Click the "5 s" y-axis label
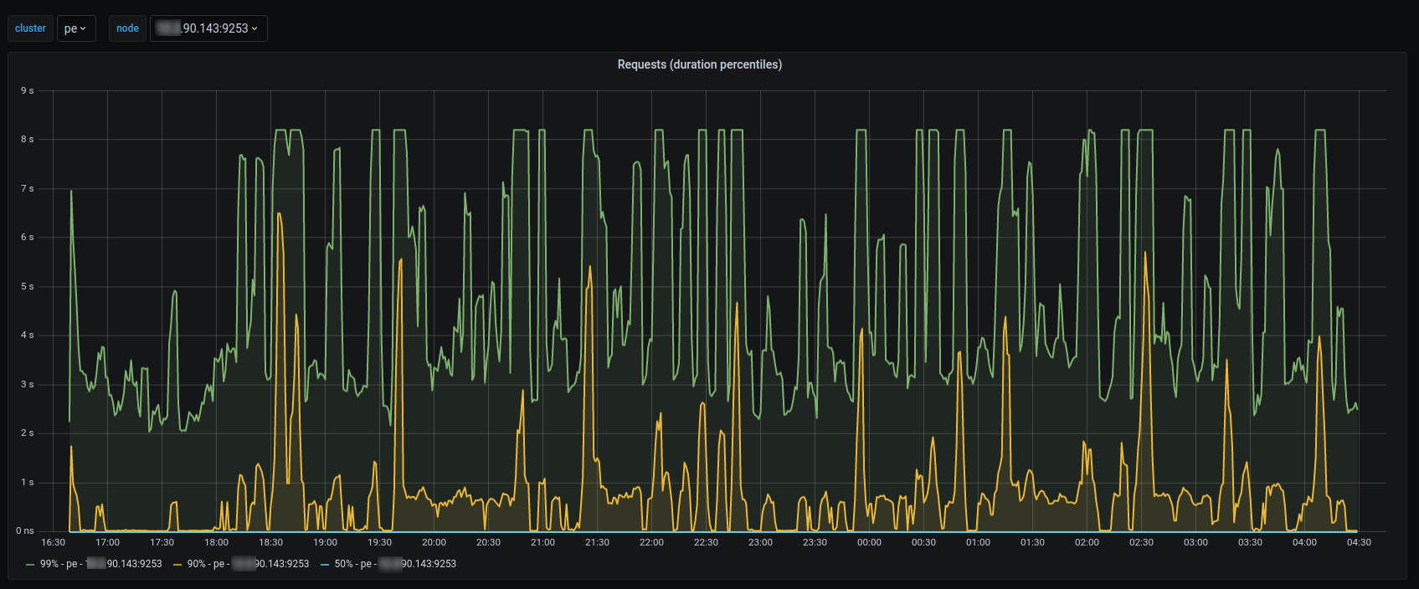The height and width of the screenshot is (589, 1419). click(x=28, y=286)
